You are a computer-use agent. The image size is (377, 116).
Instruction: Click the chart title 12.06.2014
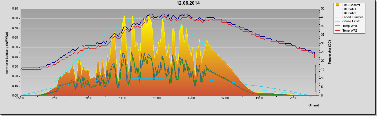188,3
